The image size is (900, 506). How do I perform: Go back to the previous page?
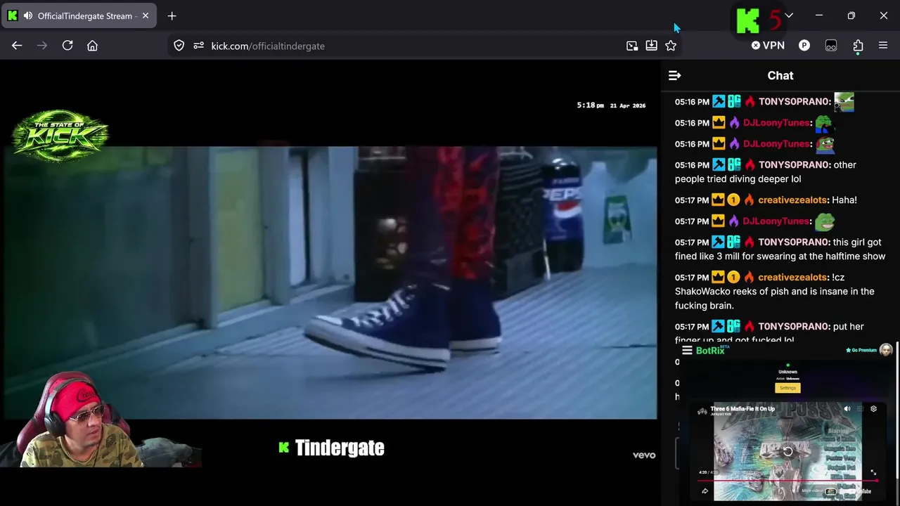coord(17,46)
